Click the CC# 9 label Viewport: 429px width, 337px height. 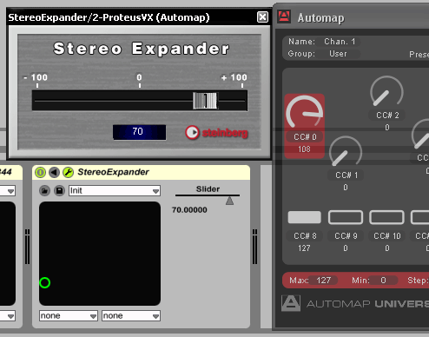tap(346, 236)
